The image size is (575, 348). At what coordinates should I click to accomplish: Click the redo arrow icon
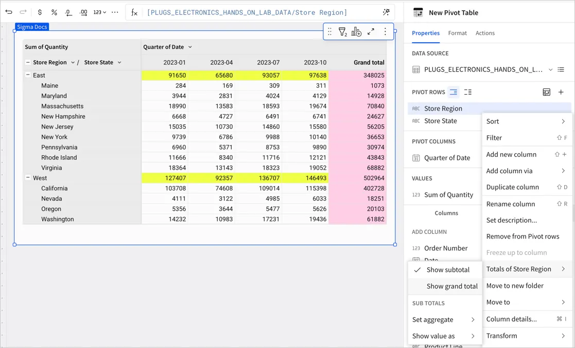click(x=23, y=12)
